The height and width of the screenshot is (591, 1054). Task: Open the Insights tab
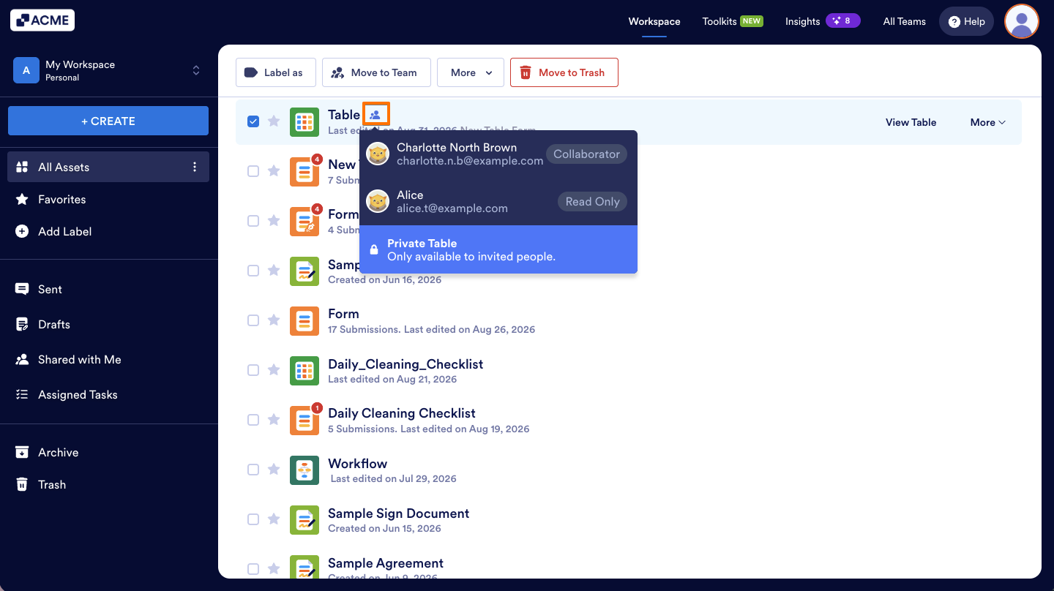[x=823, y=21]
